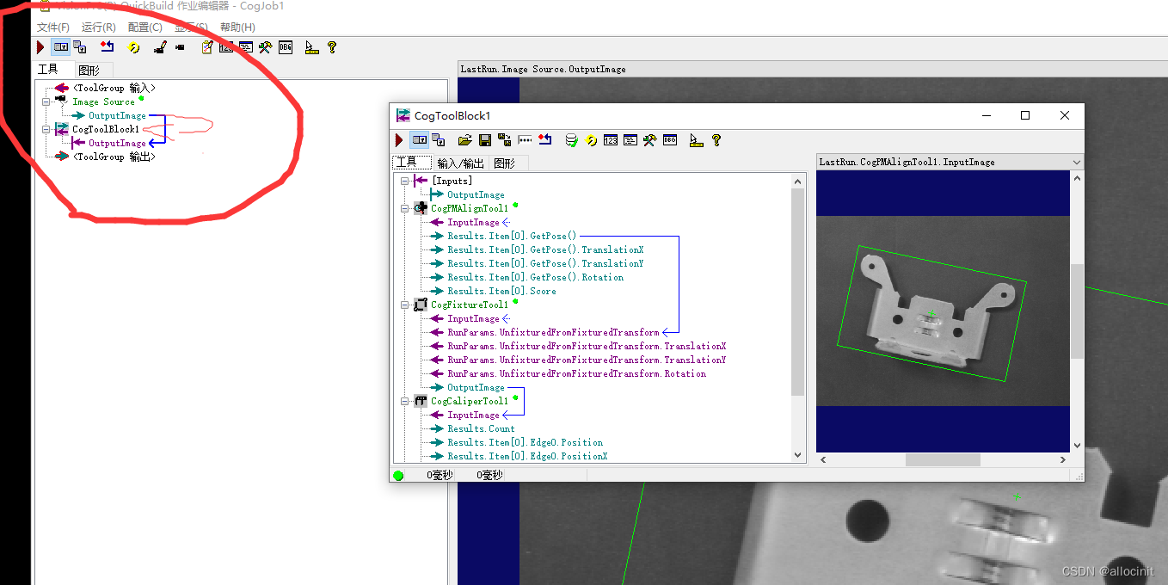Open LastRun.CogPMAlignTool1.InputImage dropdown
The width and height of the screenshot is (1168, 585).
tap(1077, 162)
